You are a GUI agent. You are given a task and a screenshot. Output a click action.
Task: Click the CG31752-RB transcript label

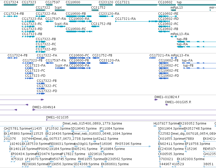pos(101,24)
